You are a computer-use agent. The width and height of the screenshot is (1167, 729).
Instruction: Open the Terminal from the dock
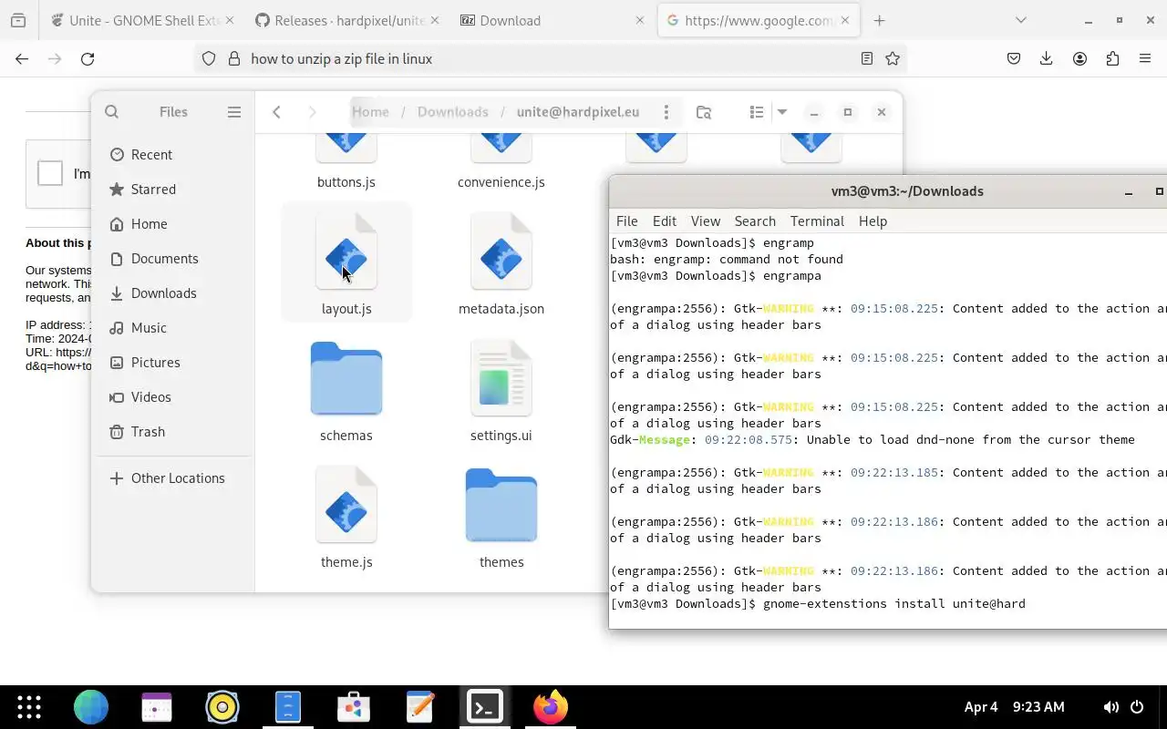[485, 707]
